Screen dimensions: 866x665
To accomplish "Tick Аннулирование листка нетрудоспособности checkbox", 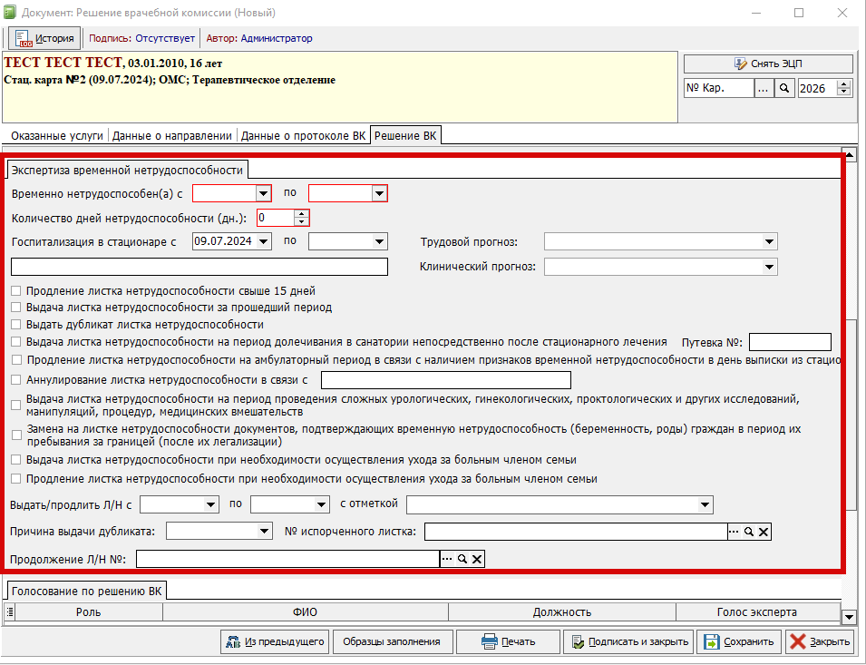I will coord(16,379).
